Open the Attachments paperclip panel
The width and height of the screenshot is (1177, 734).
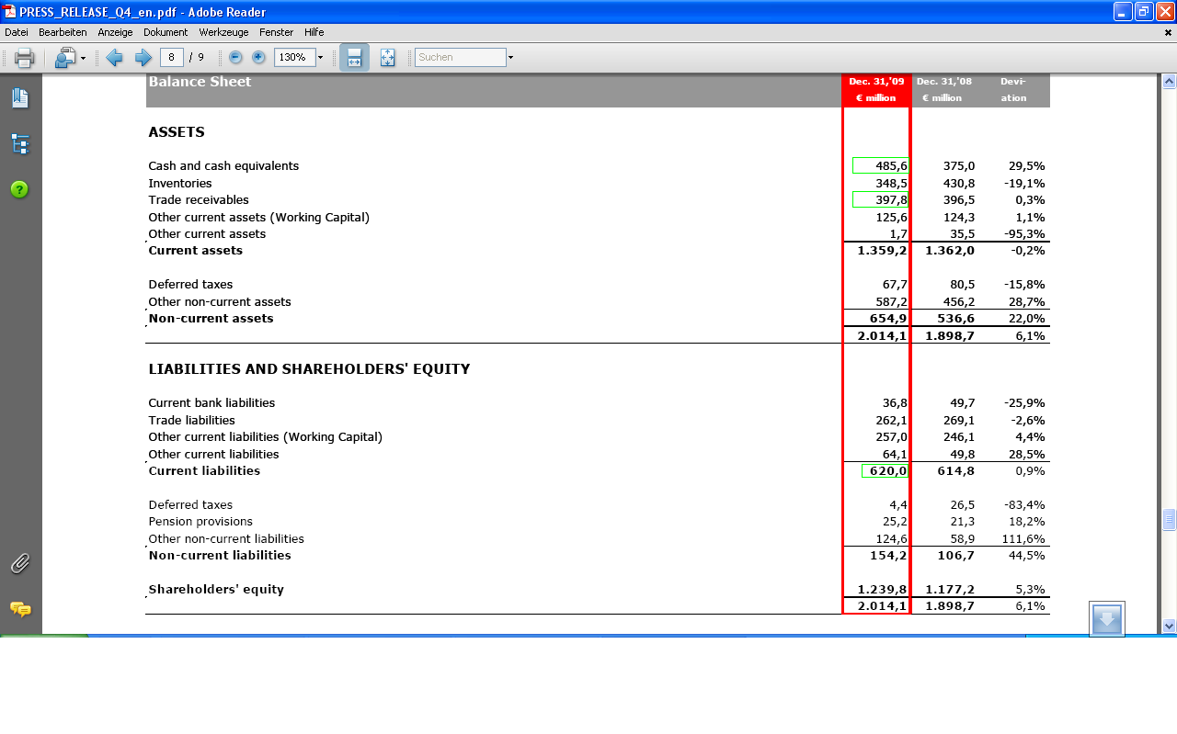tap(20, 563)
